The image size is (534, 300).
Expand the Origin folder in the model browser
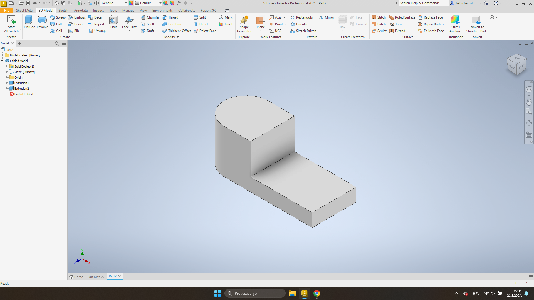click(6, 77)
